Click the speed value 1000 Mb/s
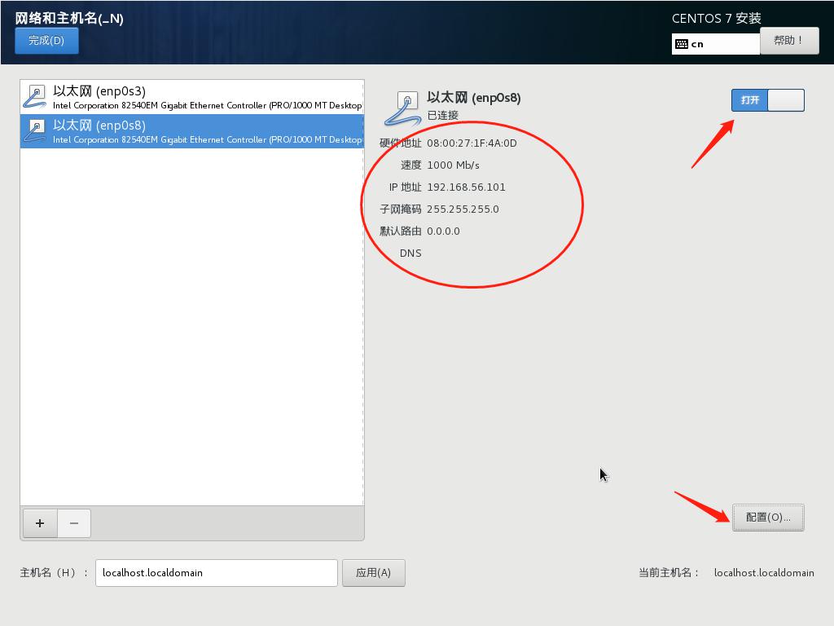This screenshot has height=626, width=834. [453, 165]
